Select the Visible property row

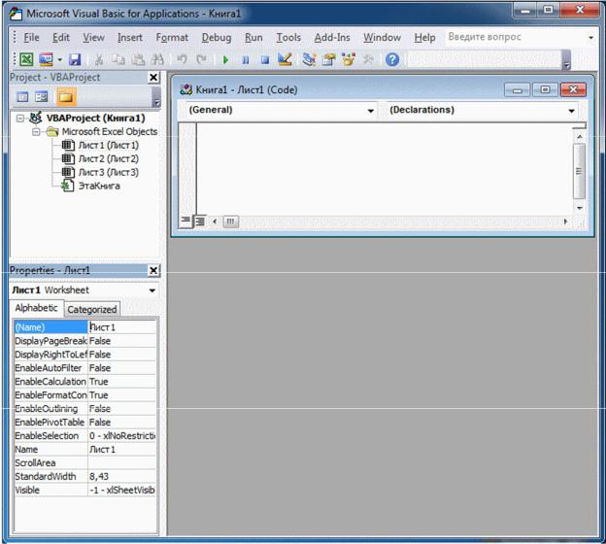pyautogui.click(x=85, y=491)
